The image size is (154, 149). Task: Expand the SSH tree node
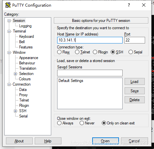point(15,111)
